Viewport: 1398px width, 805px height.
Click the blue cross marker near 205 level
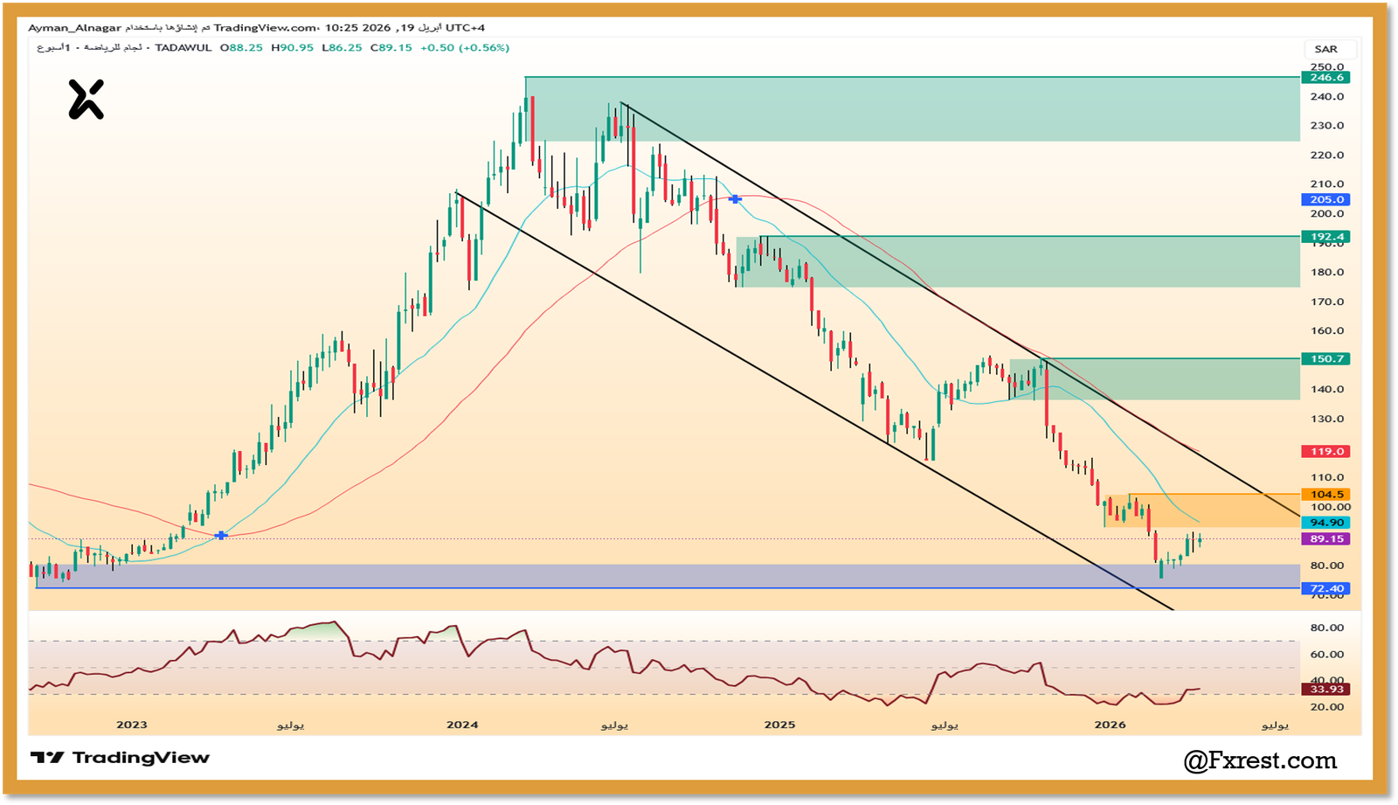735,199
